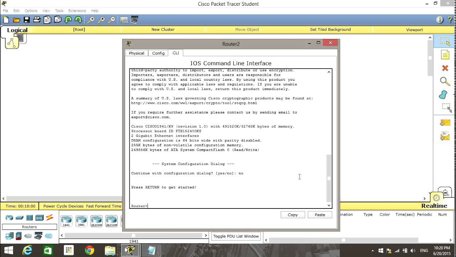Click the Copy documents toolbar icon
Viewport: 456px width, 257px height.
47,20
